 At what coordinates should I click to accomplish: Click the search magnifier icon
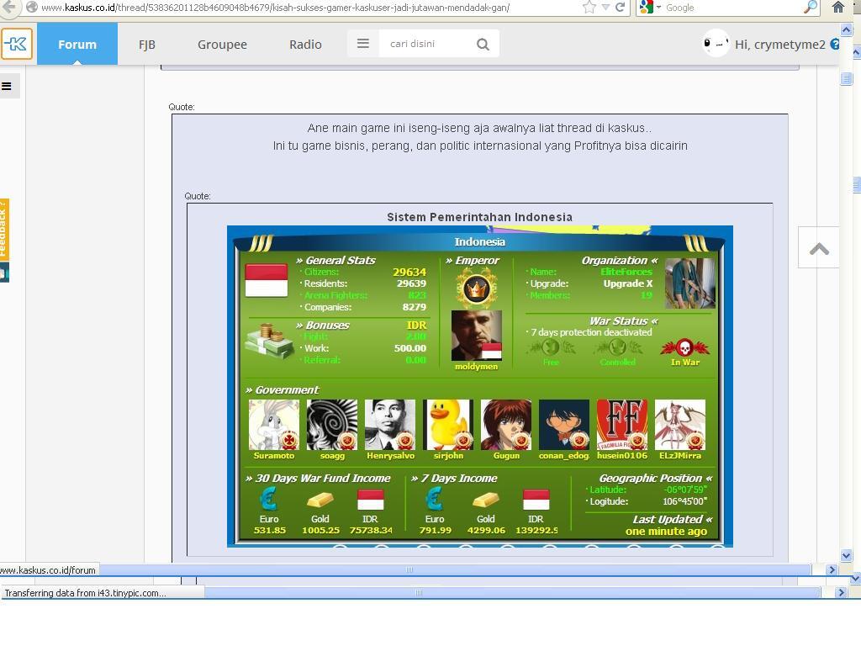(x=483, y=44)
